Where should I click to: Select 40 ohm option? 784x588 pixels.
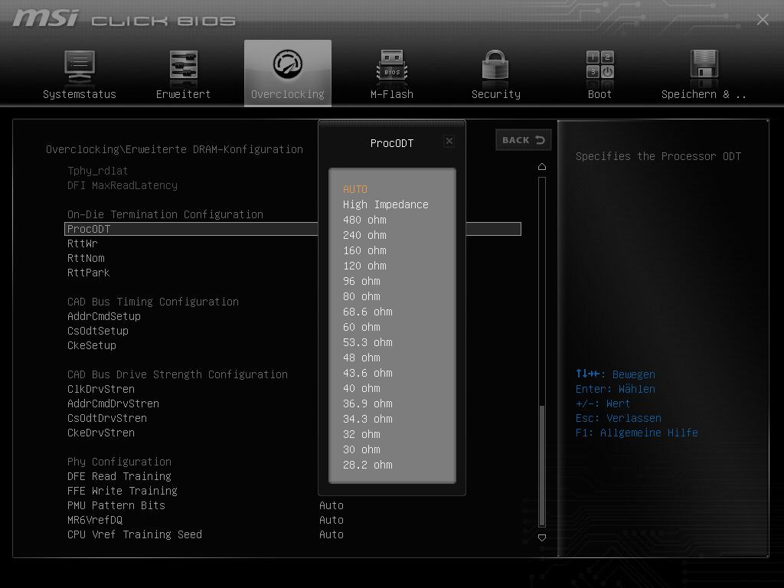pos(361,388)
